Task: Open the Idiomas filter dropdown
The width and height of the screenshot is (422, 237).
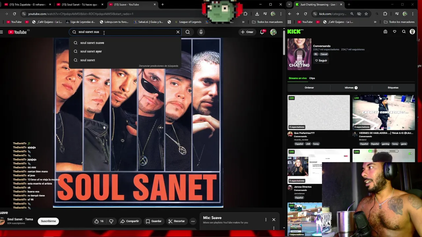Action: coord(351,88)
